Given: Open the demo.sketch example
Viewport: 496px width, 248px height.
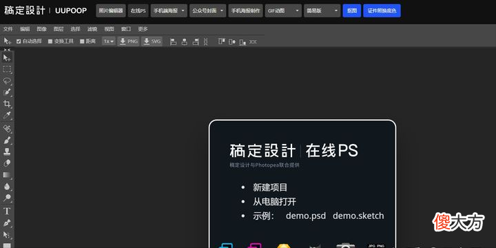Looking at the screenshot, I should [358, 216].
